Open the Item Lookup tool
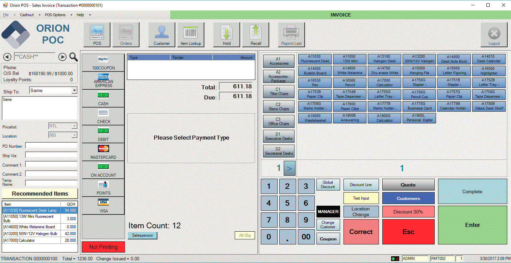The image size is (511, 263). (190, 35)
